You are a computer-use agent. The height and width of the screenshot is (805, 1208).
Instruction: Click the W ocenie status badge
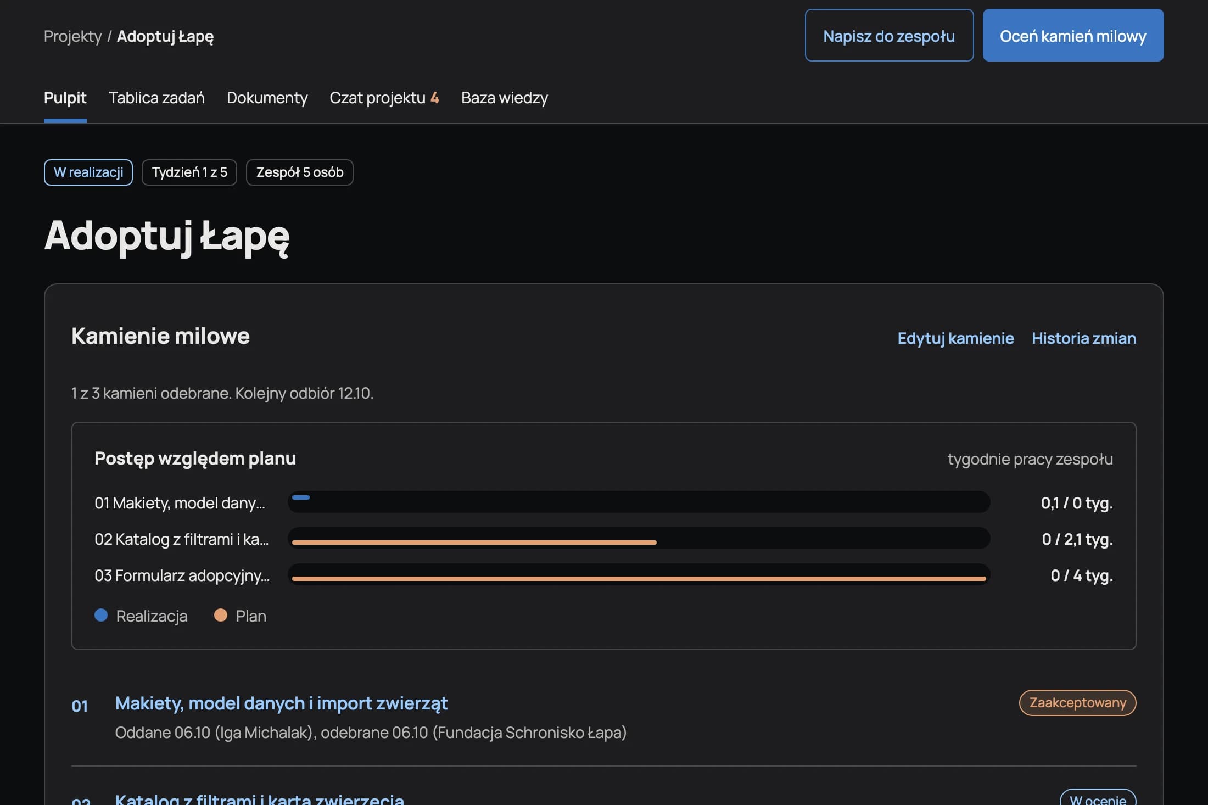pos(1098,798)
